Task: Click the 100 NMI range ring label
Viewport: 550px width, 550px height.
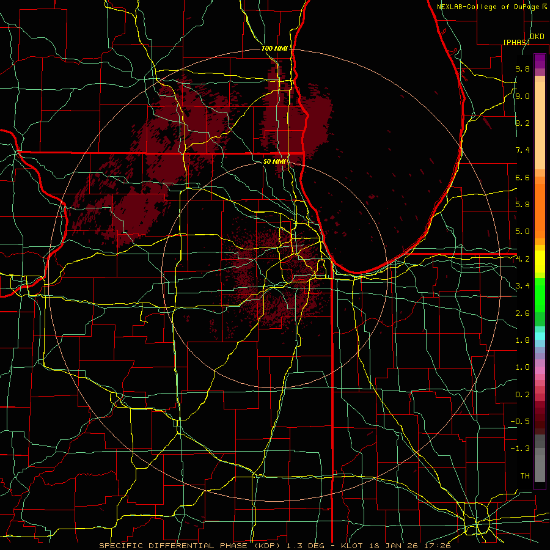Action: click(274, 48)
